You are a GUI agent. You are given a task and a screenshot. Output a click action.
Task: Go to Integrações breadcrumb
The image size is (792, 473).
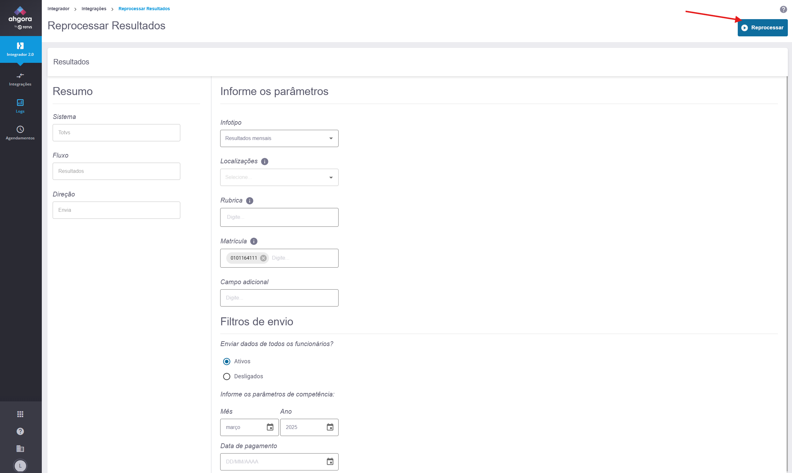94,9
